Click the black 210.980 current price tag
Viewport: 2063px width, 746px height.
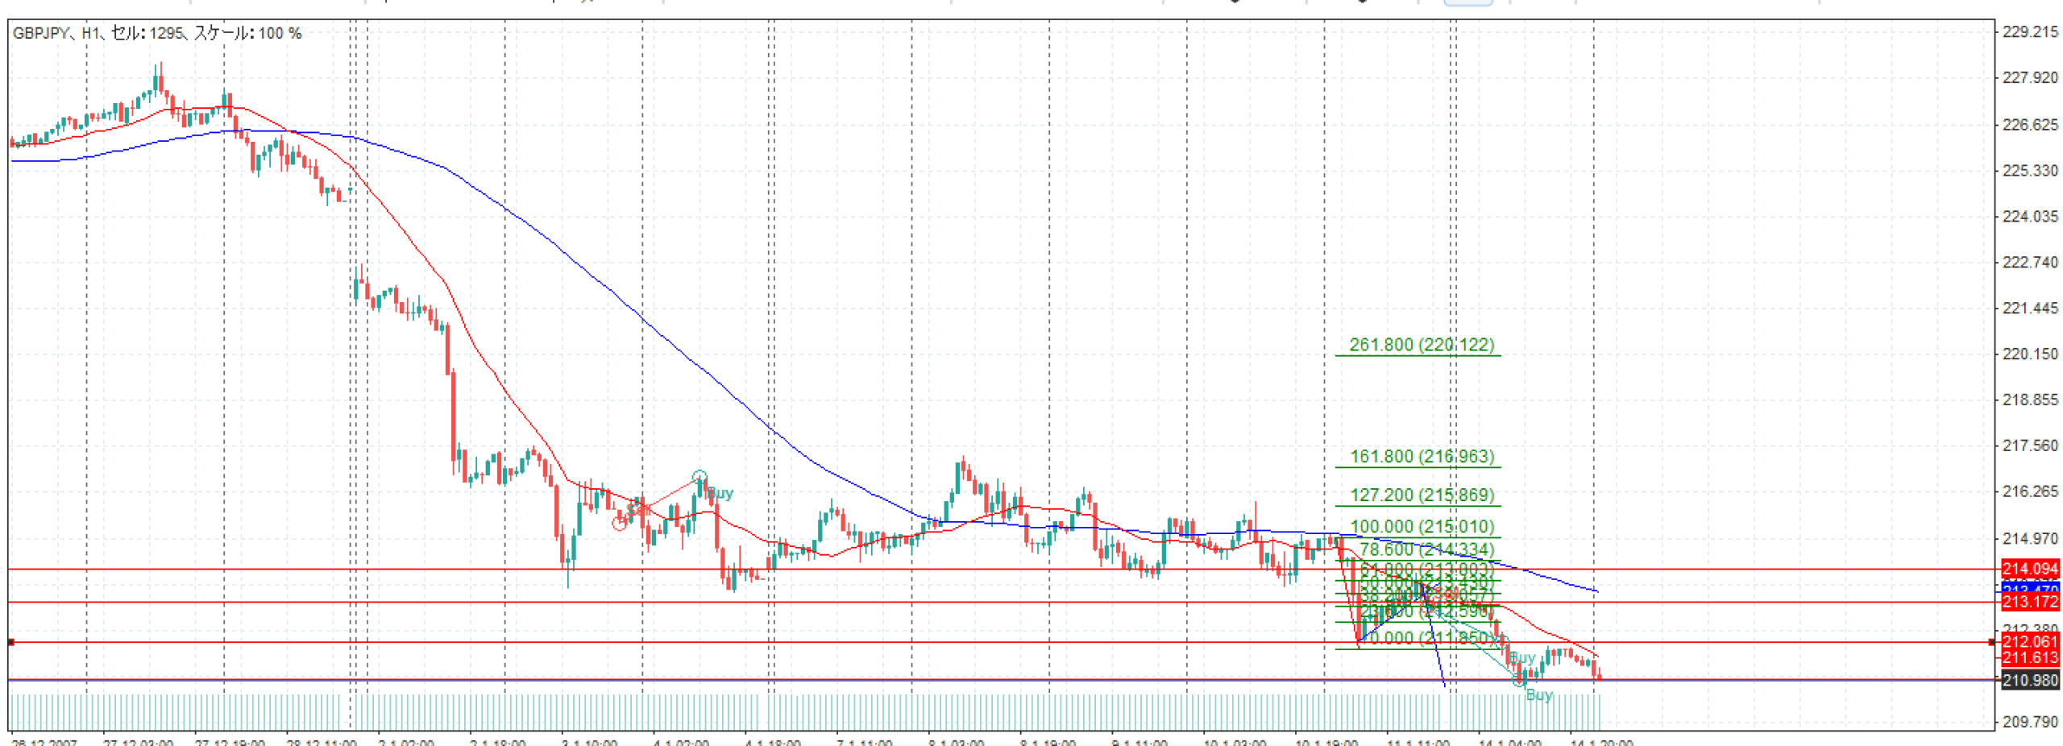pos(2029,681)
